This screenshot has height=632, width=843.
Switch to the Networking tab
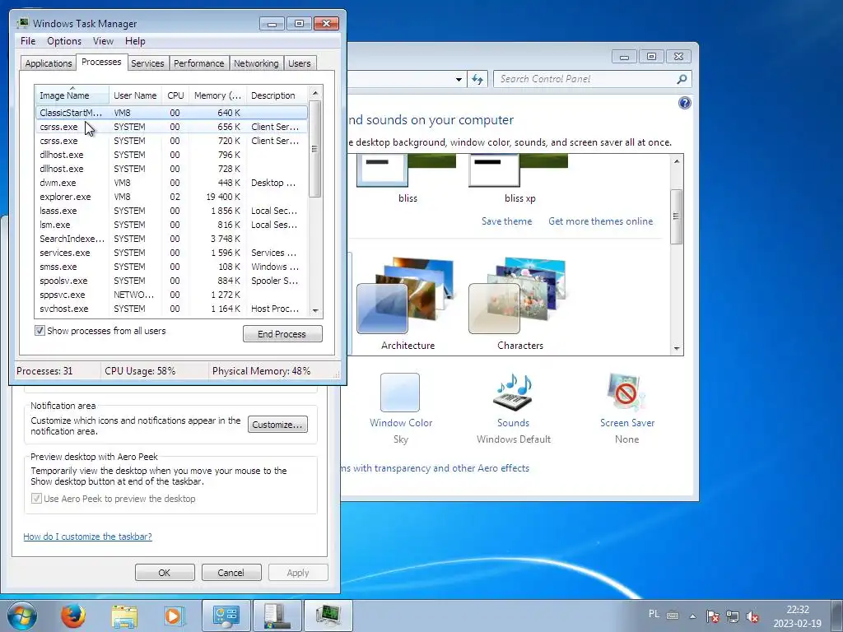coord(256,63)
